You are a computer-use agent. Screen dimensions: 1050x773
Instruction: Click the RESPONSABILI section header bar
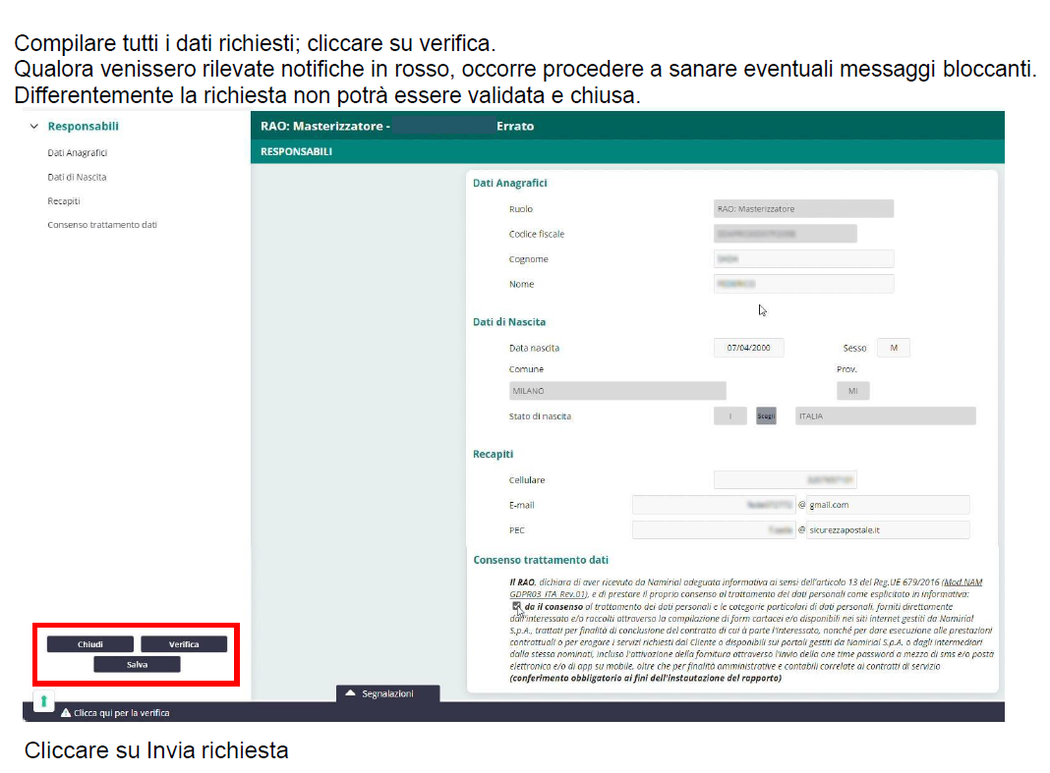tap(627, 152)
